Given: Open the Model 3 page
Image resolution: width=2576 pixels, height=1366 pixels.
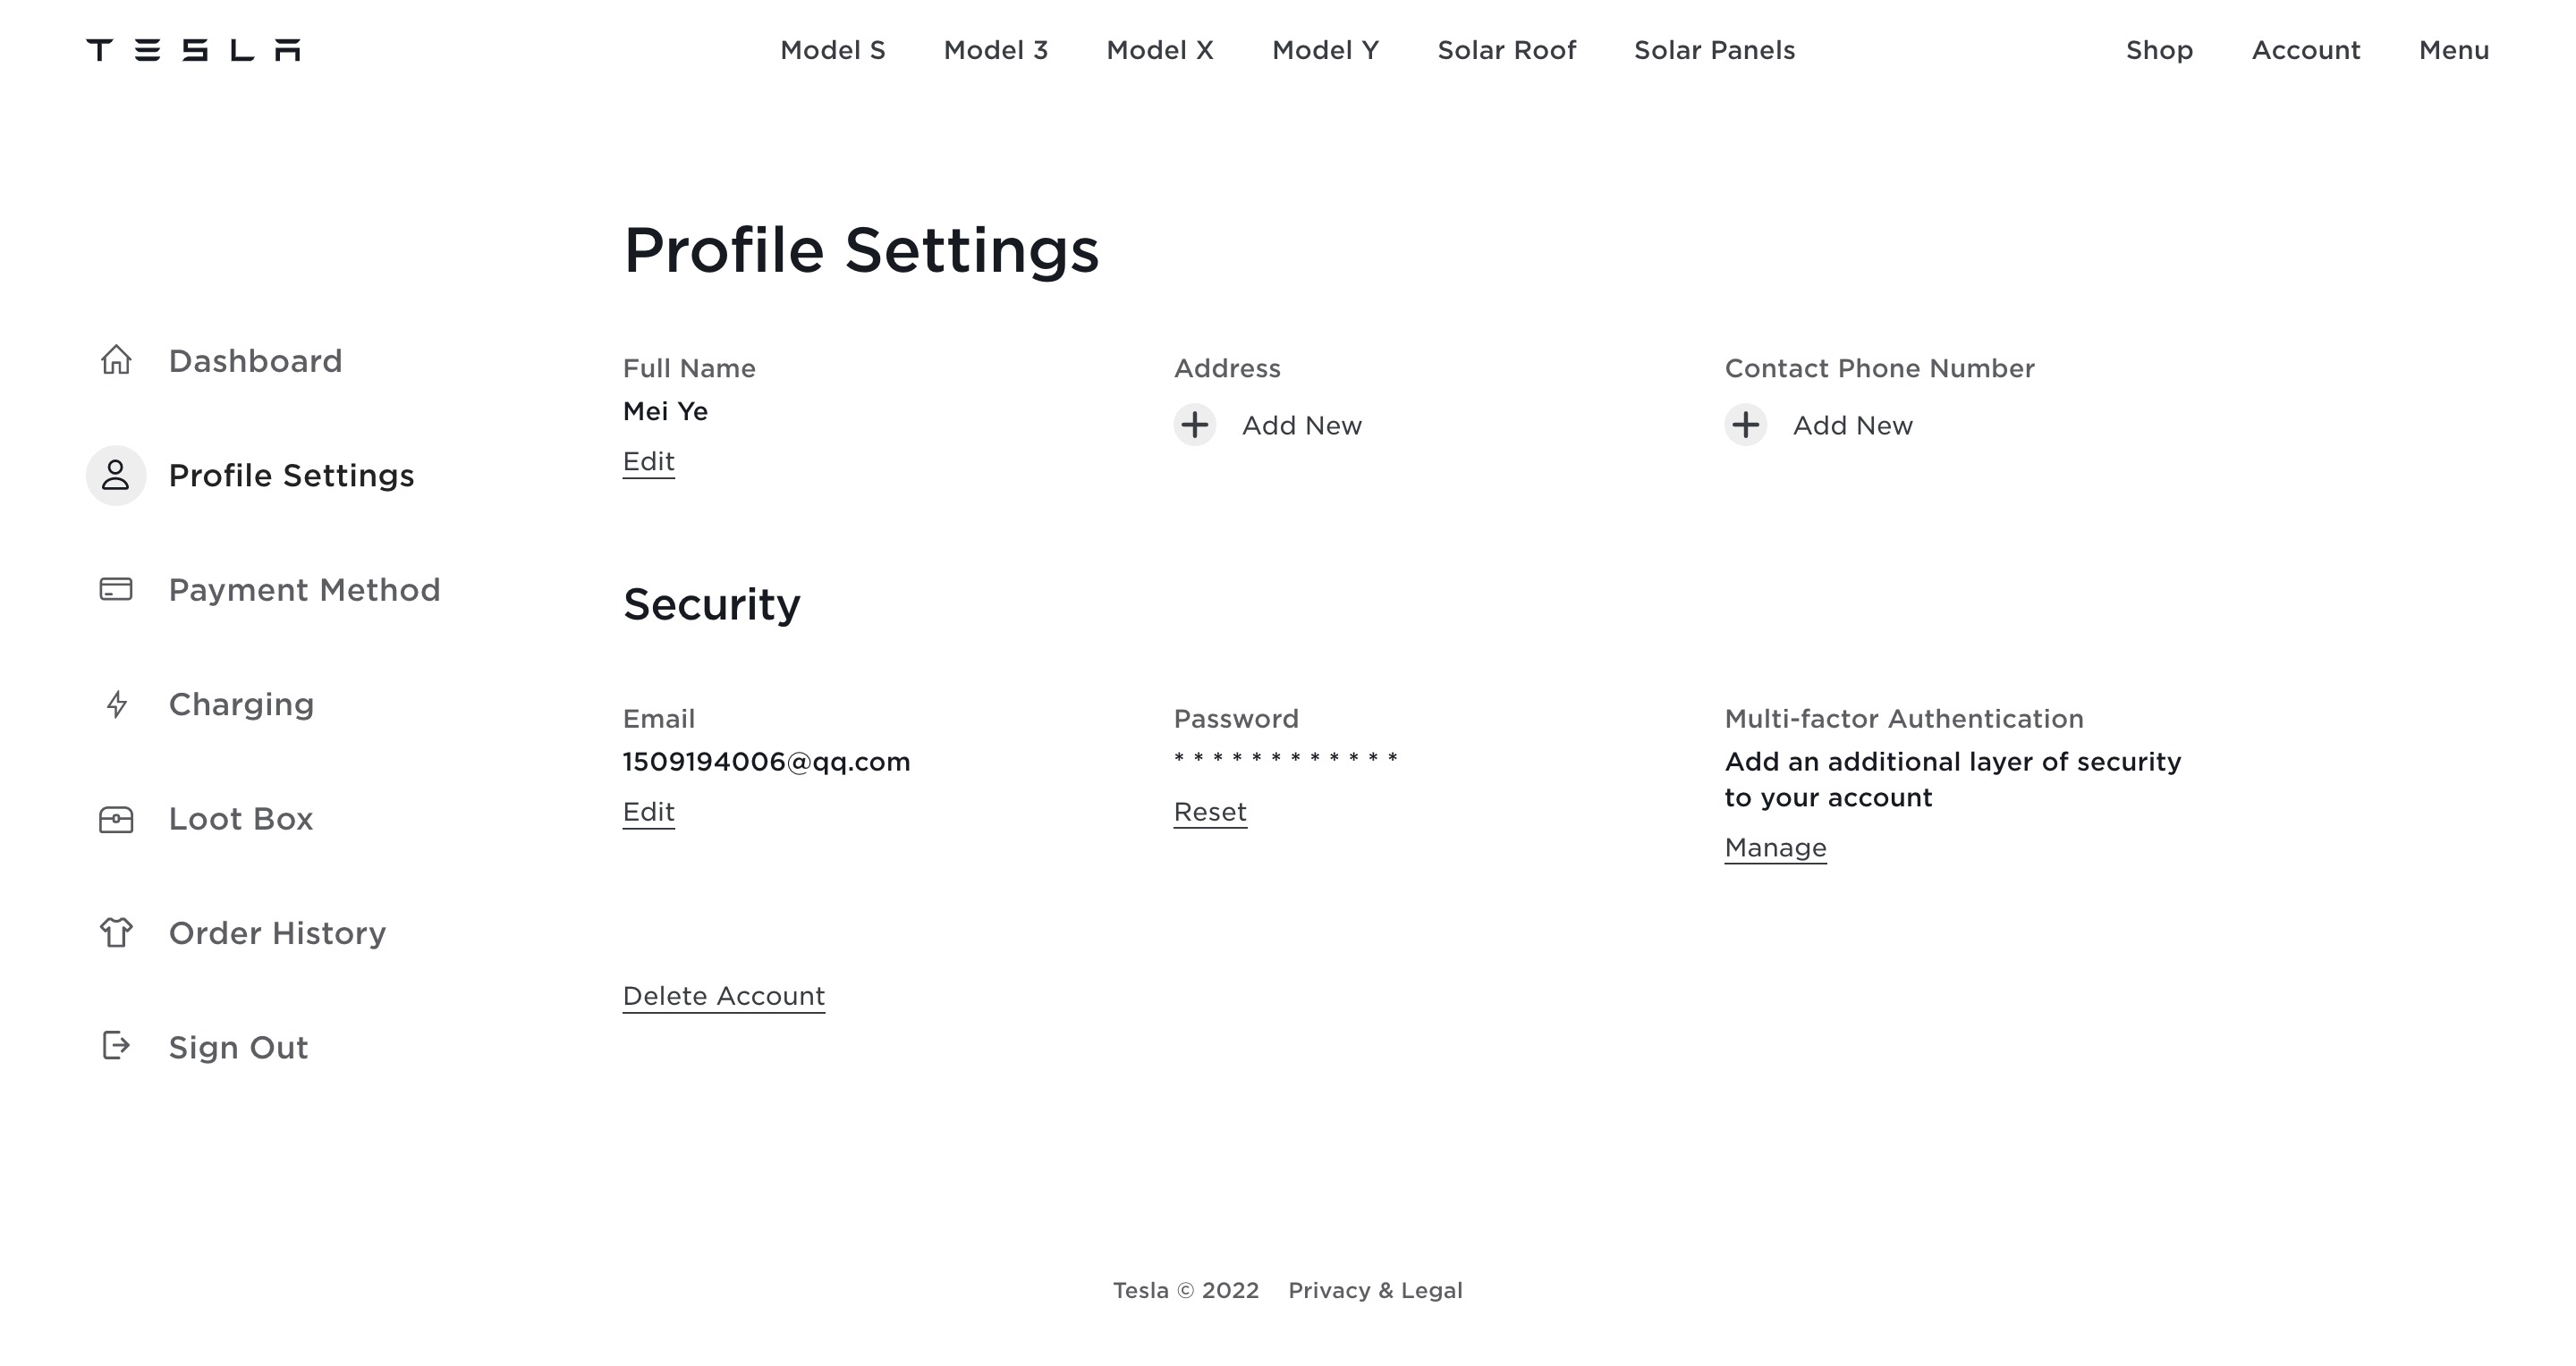Looking at the screenshot, I should pyautogui.click(x=996, y=50).
